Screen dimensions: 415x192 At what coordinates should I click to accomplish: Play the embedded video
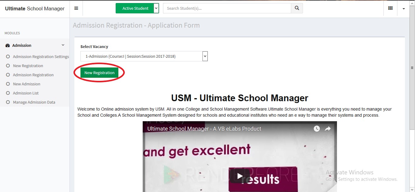click(x=240, y=176)
